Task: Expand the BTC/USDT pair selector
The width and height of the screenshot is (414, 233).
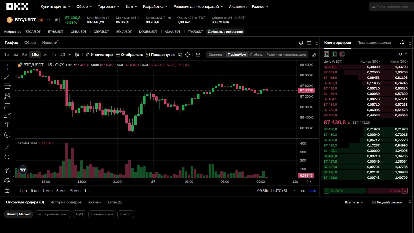Action: [x=48, y=20]
